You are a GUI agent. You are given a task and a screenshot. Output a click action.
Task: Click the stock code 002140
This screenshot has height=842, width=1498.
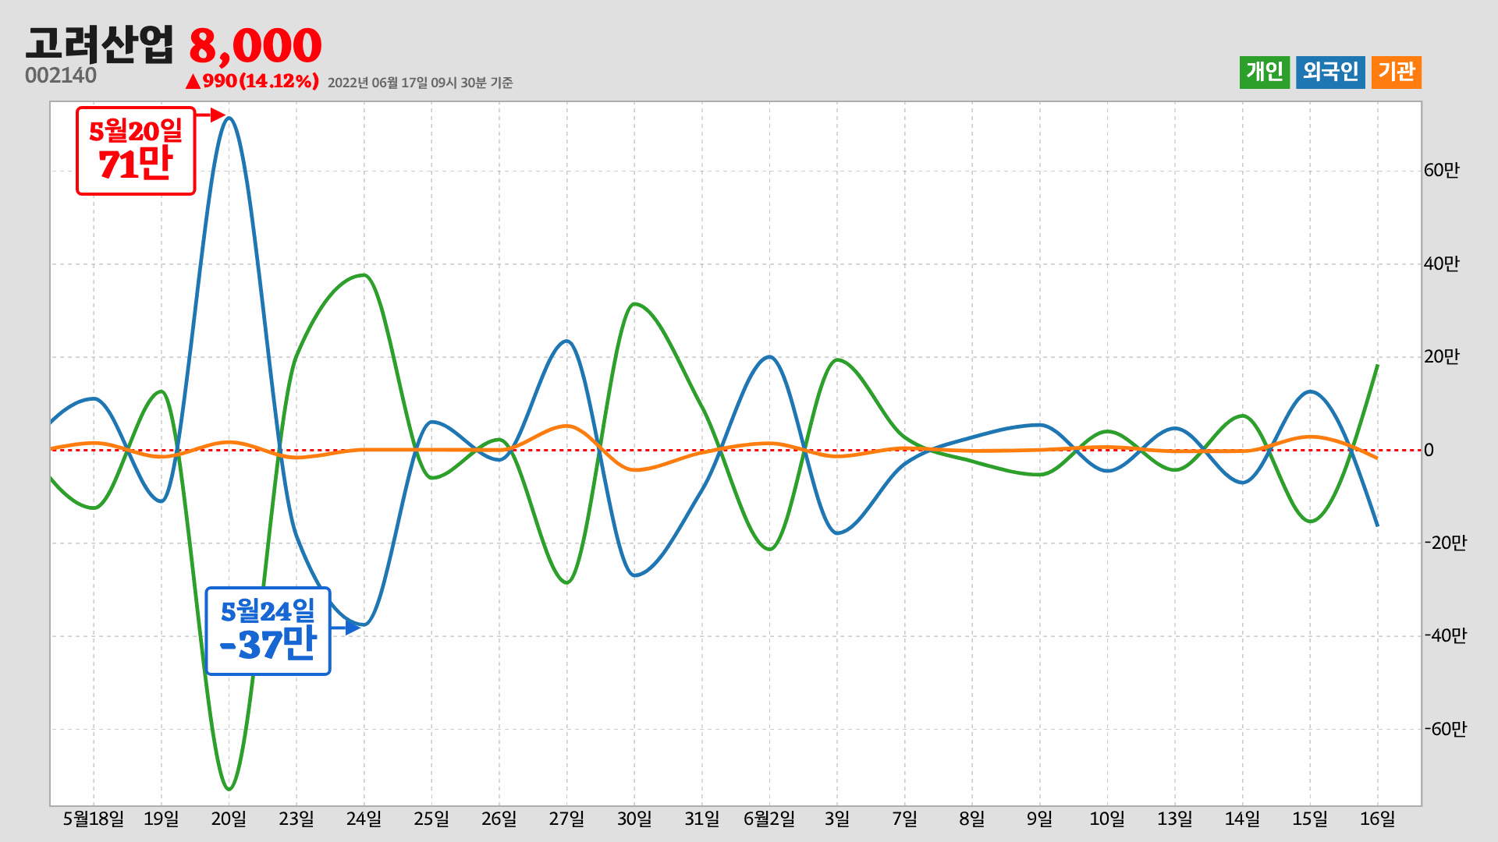[x=61, y=76]
